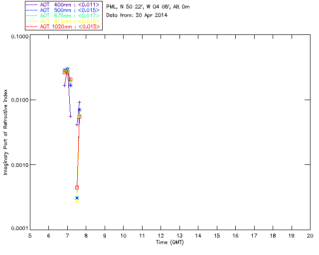Click x-axis tick label 10
Viewport: 319px width, 255px height.
pos(123,236)
